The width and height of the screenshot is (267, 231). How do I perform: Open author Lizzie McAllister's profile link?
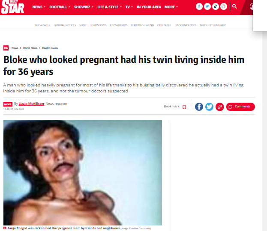pyautogui.click(x=32, y=104)
